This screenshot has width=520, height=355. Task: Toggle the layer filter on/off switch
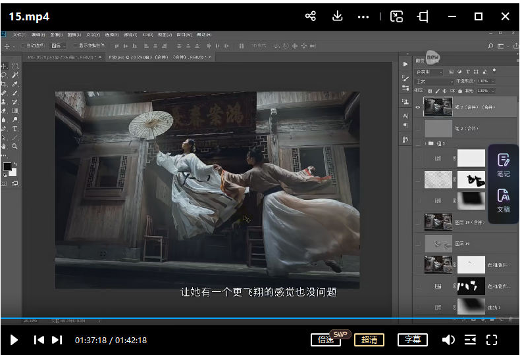tap(494, 70)
